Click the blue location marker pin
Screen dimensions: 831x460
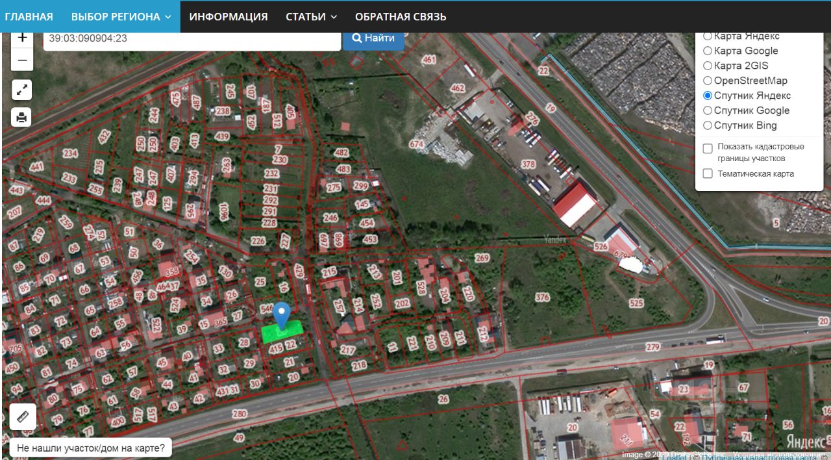(281, 316)
